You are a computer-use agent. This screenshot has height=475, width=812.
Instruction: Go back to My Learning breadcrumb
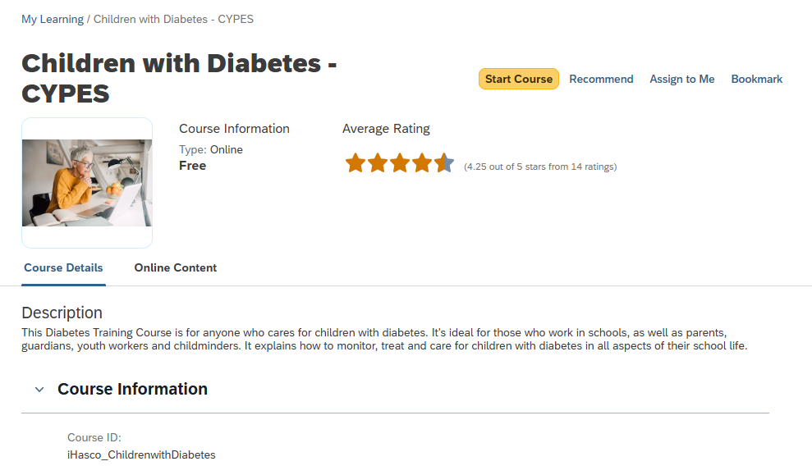[53, 19]
